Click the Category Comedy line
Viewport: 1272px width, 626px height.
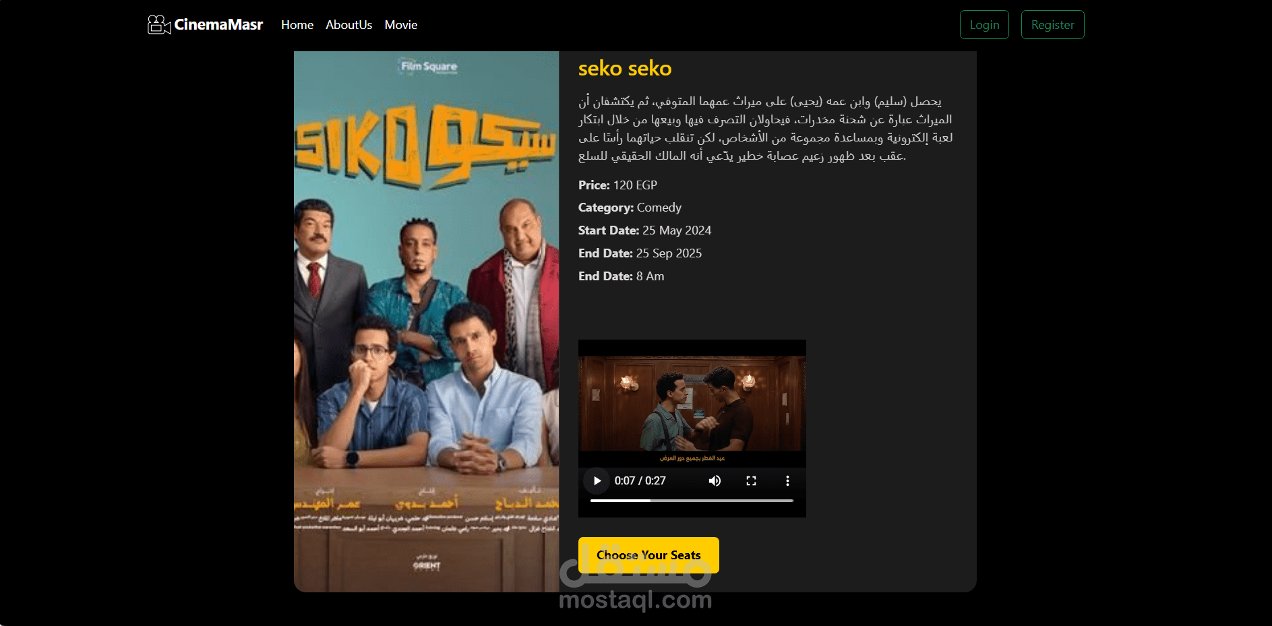(x=630, y=208)
